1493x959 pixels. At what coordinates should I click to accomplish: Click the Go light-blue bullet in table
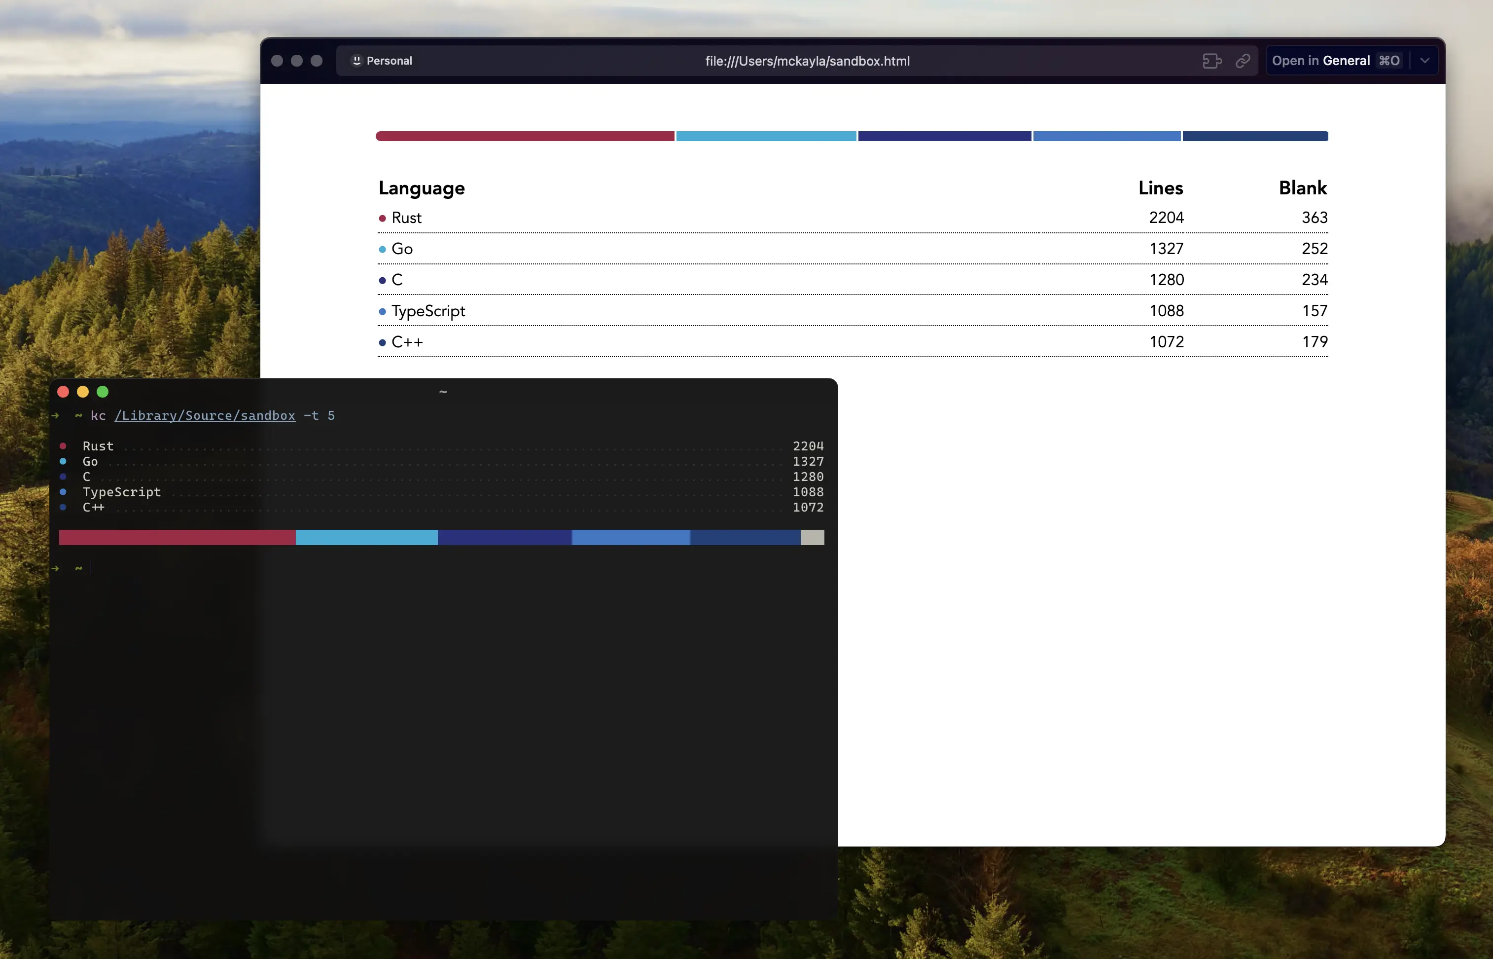coord(382,249)
